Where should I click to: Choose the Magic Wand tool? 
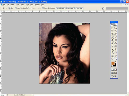pyautogui.click(x=116, y=31)
